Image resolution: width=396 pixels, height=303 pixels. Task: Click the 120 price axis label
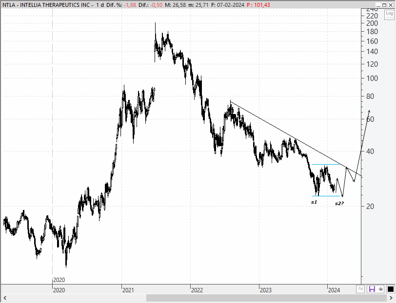click(x=372, y=64)
